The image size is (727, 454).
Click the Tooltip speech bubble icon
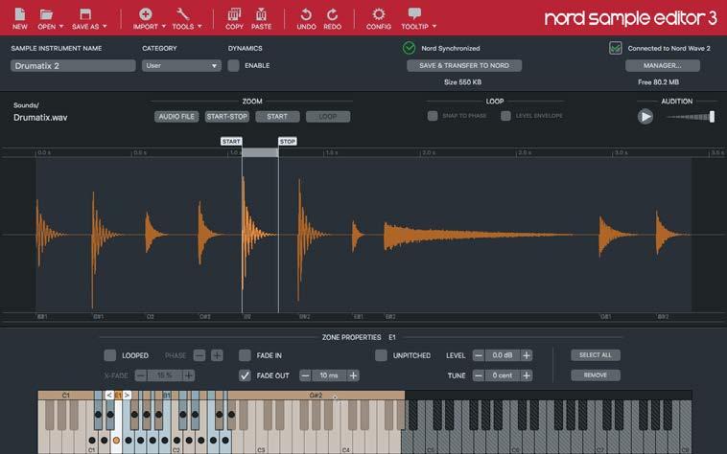tap(414, 13)
